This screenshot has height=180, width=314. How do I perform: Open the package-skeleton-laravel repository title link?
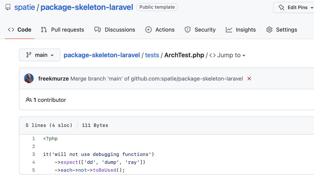[87, 7]
